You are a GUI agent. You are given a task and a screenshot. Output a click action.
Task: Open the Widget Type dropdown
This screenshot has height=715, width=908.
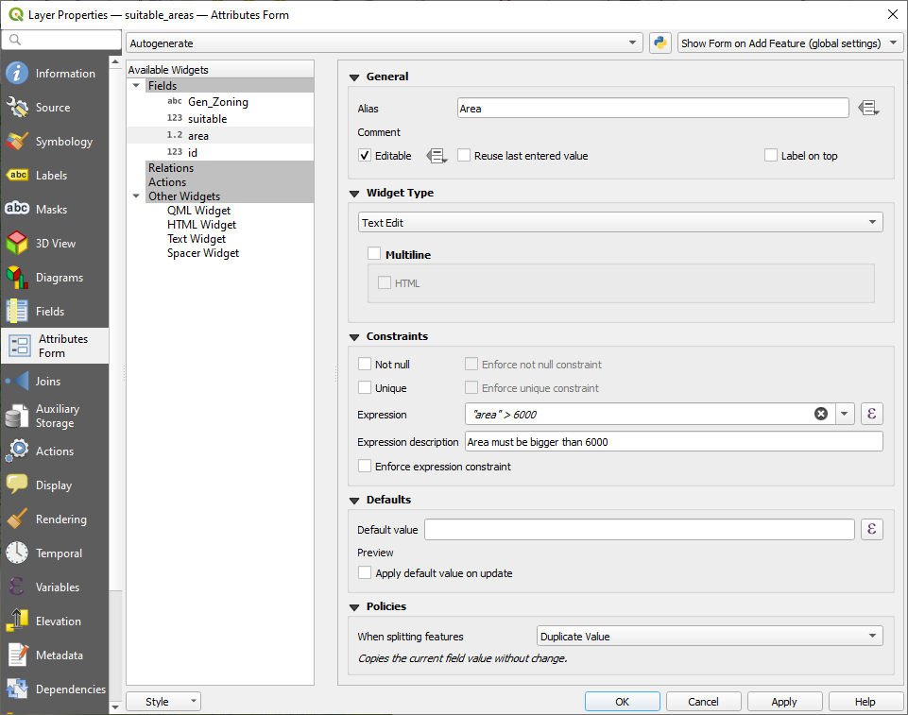click(x=621, y=221)
